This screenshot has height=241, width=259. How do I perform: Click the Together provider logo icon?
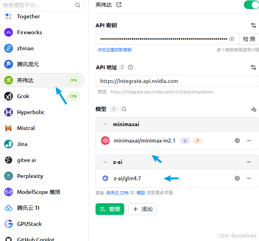(x=9, y=17)
